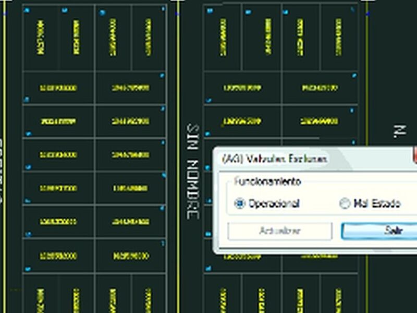This screenshot has height=313, width=417.
Task: Select the top-left vertical lot in left block
Action: pos(41,38)
